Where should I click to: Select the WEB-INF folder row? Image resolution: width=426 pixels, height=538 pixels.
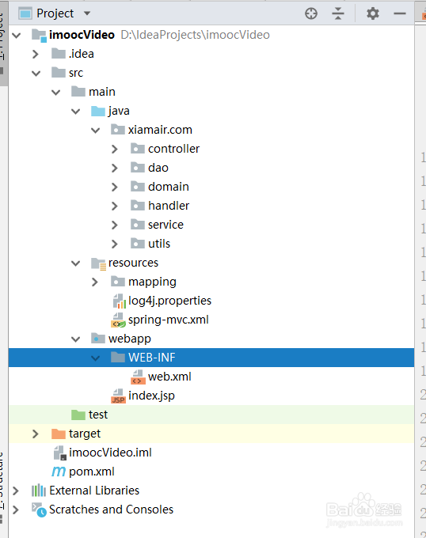[211, 358]
